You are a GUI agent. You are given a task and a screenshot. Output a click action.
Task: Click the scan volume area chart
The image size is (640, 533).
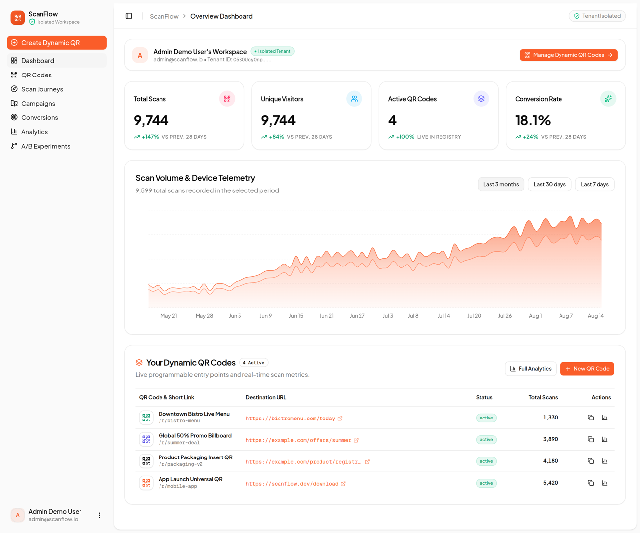(x=375, y=262)
